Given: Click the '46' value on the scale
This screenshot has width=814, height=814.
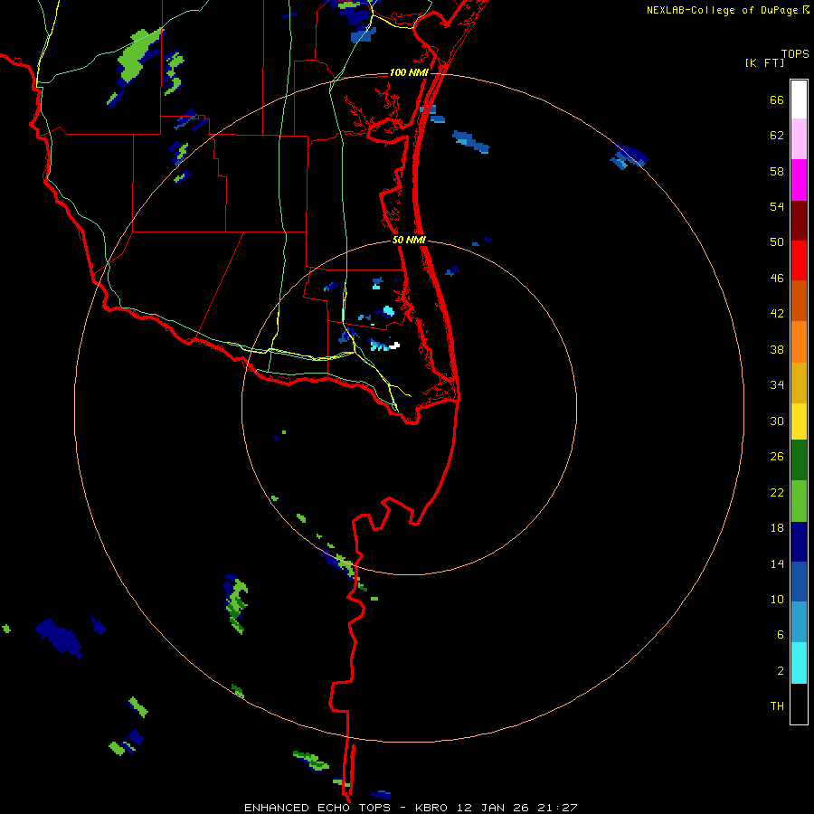Looking at the screenshot, I should point(777,279).
